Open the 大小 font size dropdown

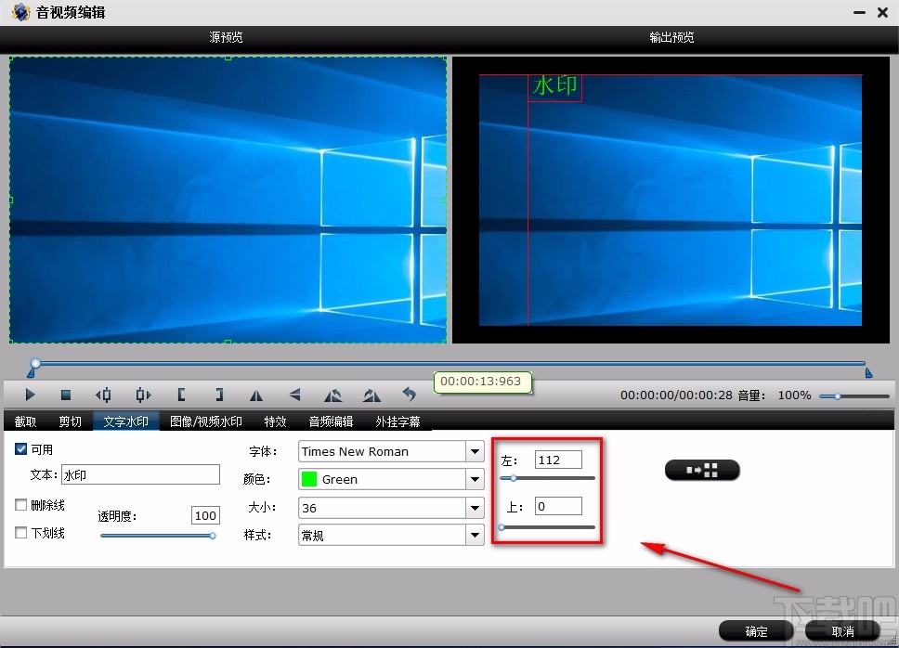(475, 508)
